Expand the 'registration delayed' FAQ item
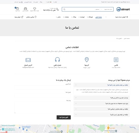This screenshot has height=133, width=139. tap(102, 98)
